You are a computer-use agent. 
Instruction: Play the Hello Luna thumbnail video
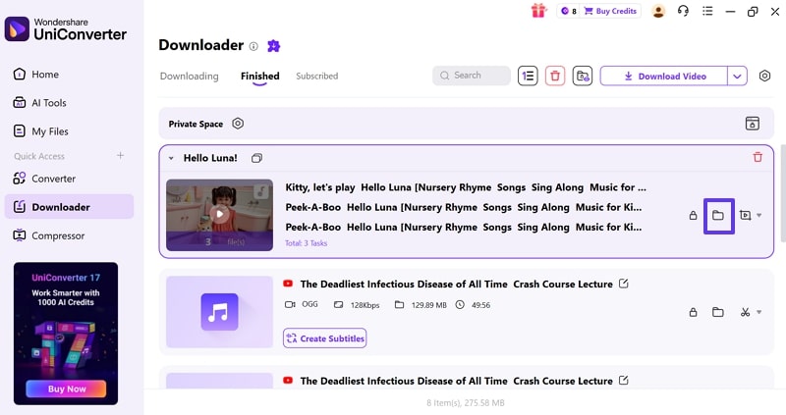[219, 214]
